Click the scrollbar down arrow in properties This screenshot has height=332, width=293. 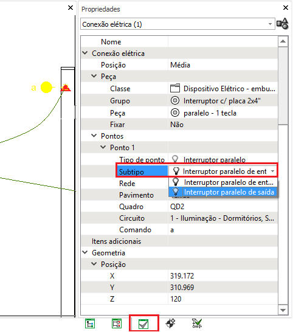point(283,310)
